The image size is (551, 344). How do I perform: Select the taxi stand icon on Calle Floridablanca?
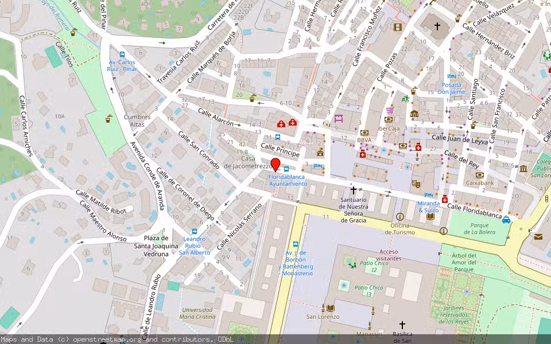coord(506,220)
